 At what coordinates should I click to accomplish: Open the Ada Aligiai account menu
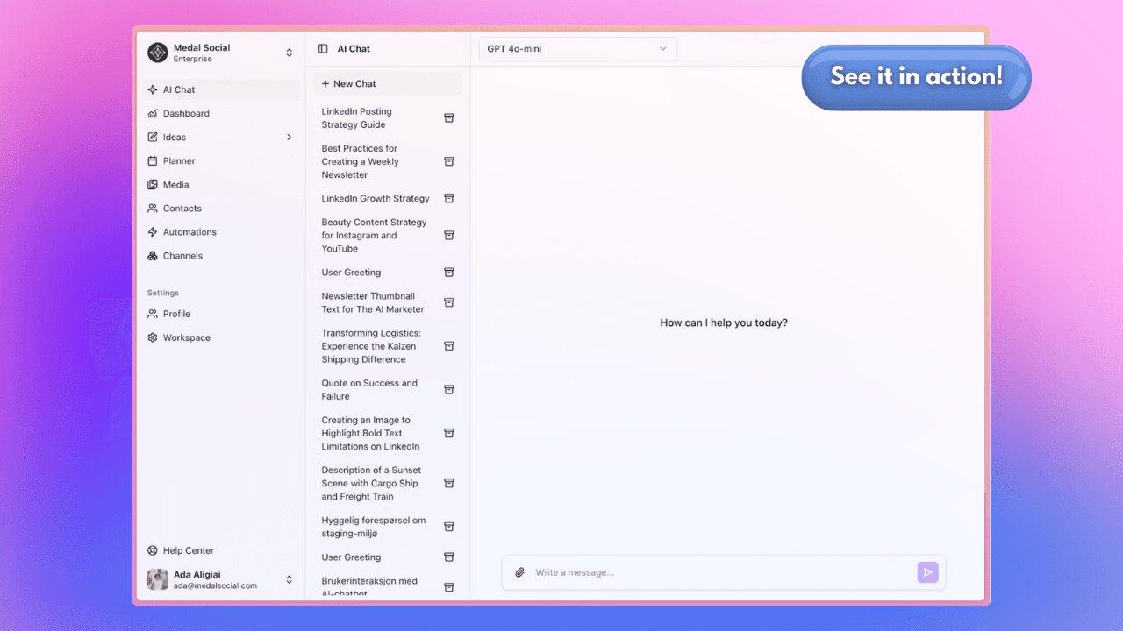pos(289,579)
